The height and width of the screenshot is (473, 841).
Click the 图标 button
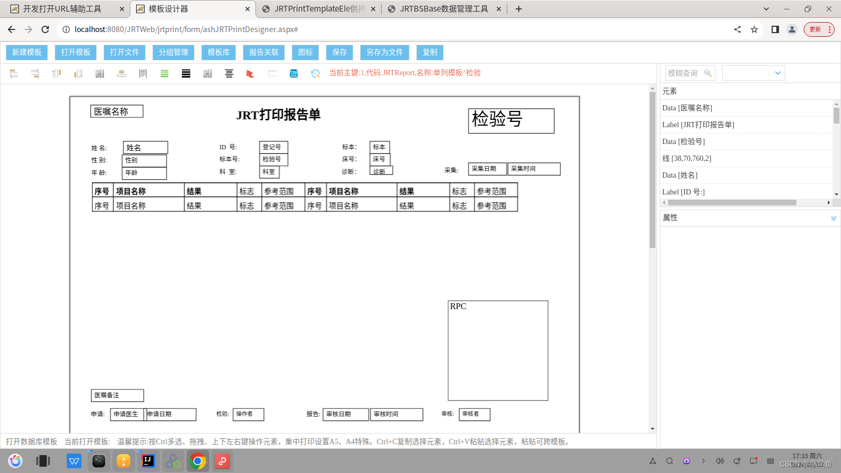[305, 53]
